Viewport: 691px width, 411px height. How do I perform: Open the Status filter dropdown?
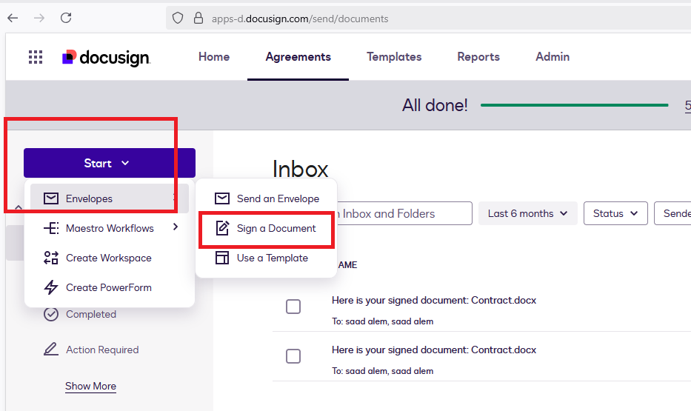(615, 213)
